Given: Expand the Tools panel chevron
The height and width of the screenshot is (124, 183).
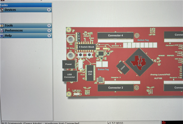Looking at the screenshot, I should [x=49, y=25].
